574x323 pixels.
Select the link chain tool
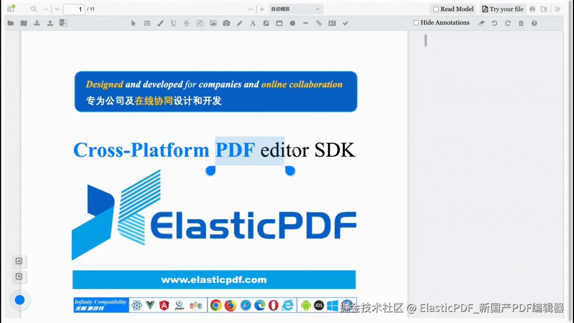[319, 23]
